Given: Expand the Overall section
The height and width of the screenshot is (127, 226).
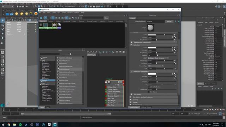Looking at the screenshot, I should pyautogui.click(x=131, y=102).
